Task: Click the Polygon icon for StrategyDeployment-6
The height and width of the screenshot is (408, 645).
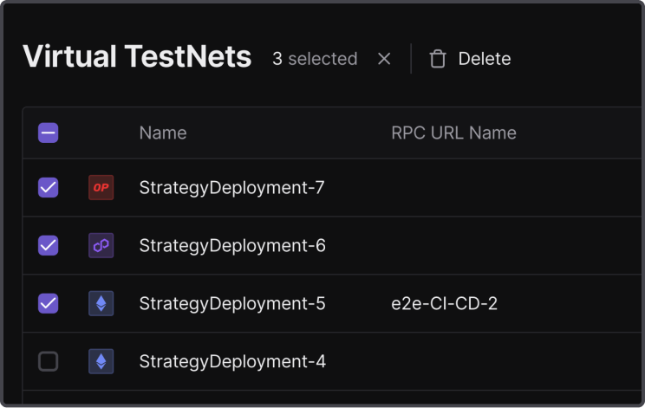Action: 101,245
